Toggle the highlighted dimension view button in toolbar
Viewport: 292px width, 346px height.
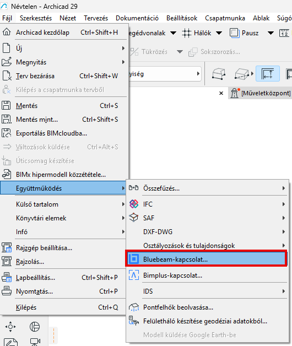click(x=268, y=74)
